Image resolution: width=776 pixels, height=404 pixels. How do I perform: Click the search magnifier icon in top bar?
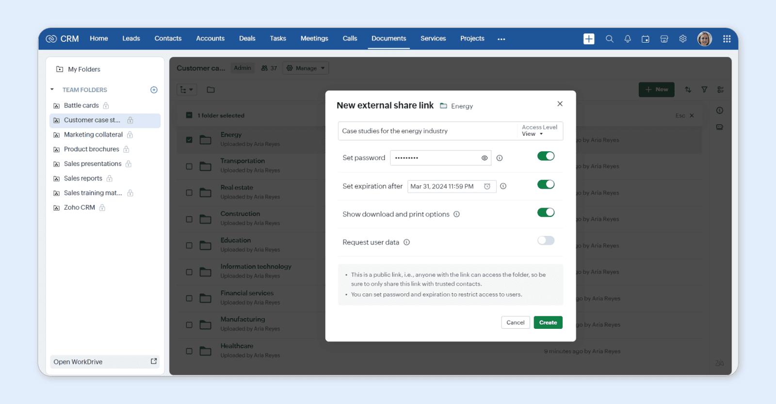609,39
